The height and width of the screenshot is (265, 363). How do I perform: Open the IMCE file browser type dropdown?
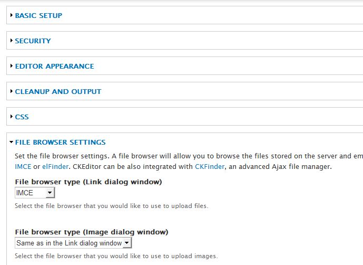pyautogui.click(x=35, y=193)
